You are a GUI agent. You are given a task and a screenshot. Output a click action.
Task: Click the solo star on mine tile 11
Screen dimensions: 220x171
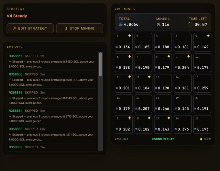click(x=129, y=77)
